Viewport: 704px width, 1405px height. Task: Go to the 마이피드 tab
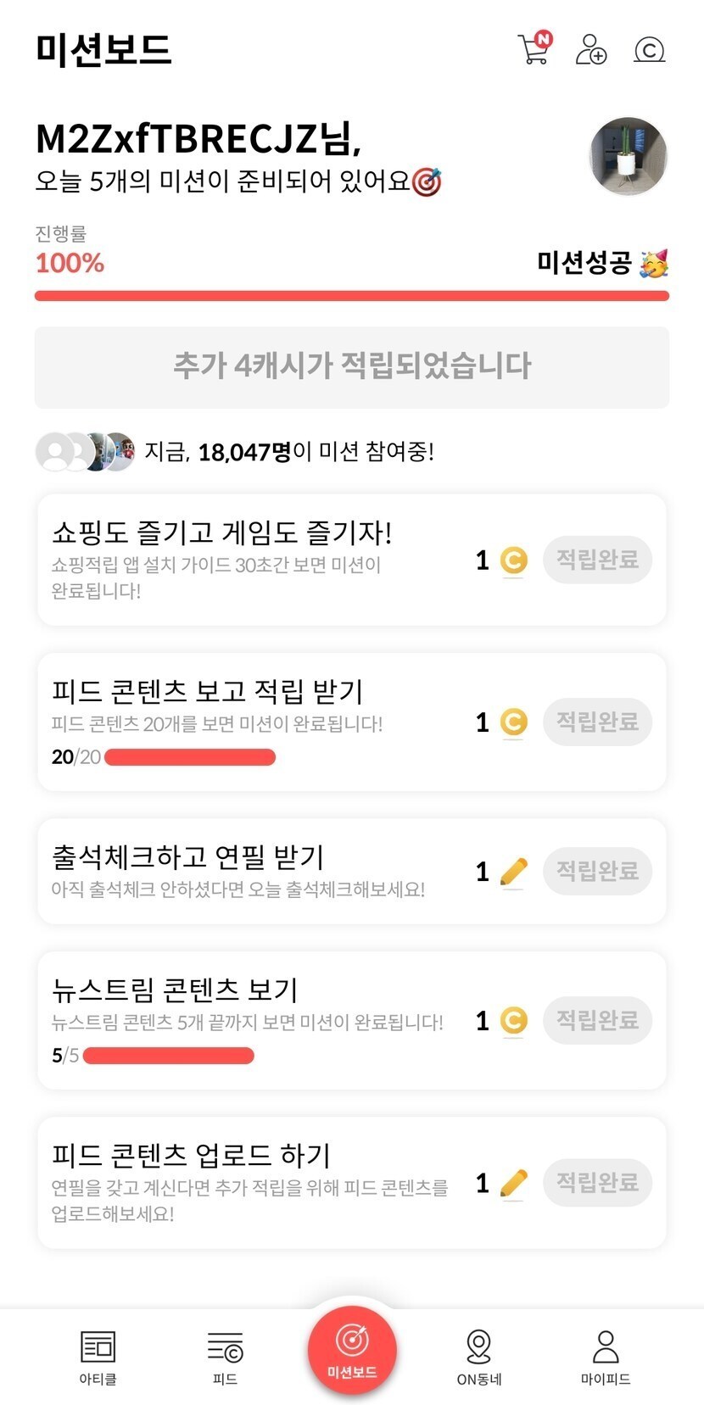pyautogui.click(x=605, y=1356)
